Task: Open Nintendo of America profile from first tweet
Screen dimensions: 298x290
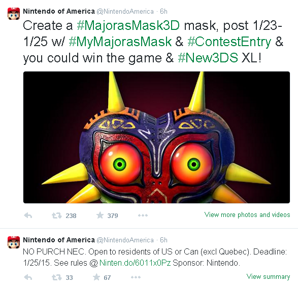Action: click(x=59, y=11)
